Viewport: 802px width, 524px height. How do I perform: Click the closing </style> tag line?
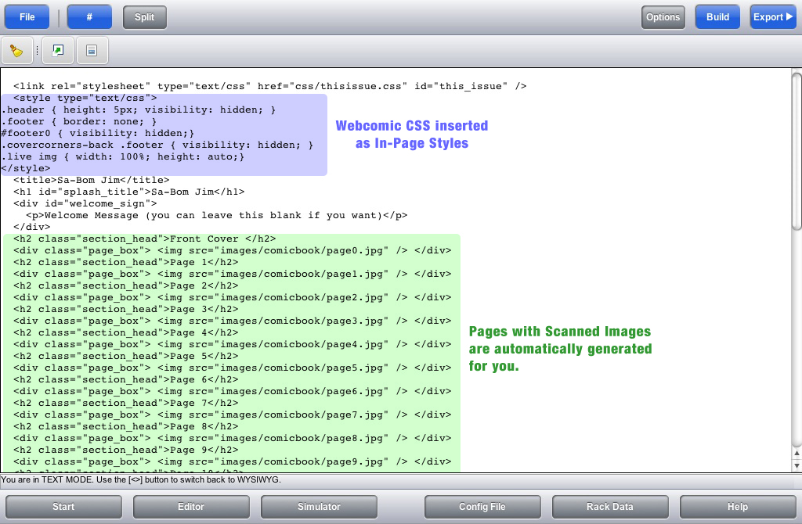26,168
